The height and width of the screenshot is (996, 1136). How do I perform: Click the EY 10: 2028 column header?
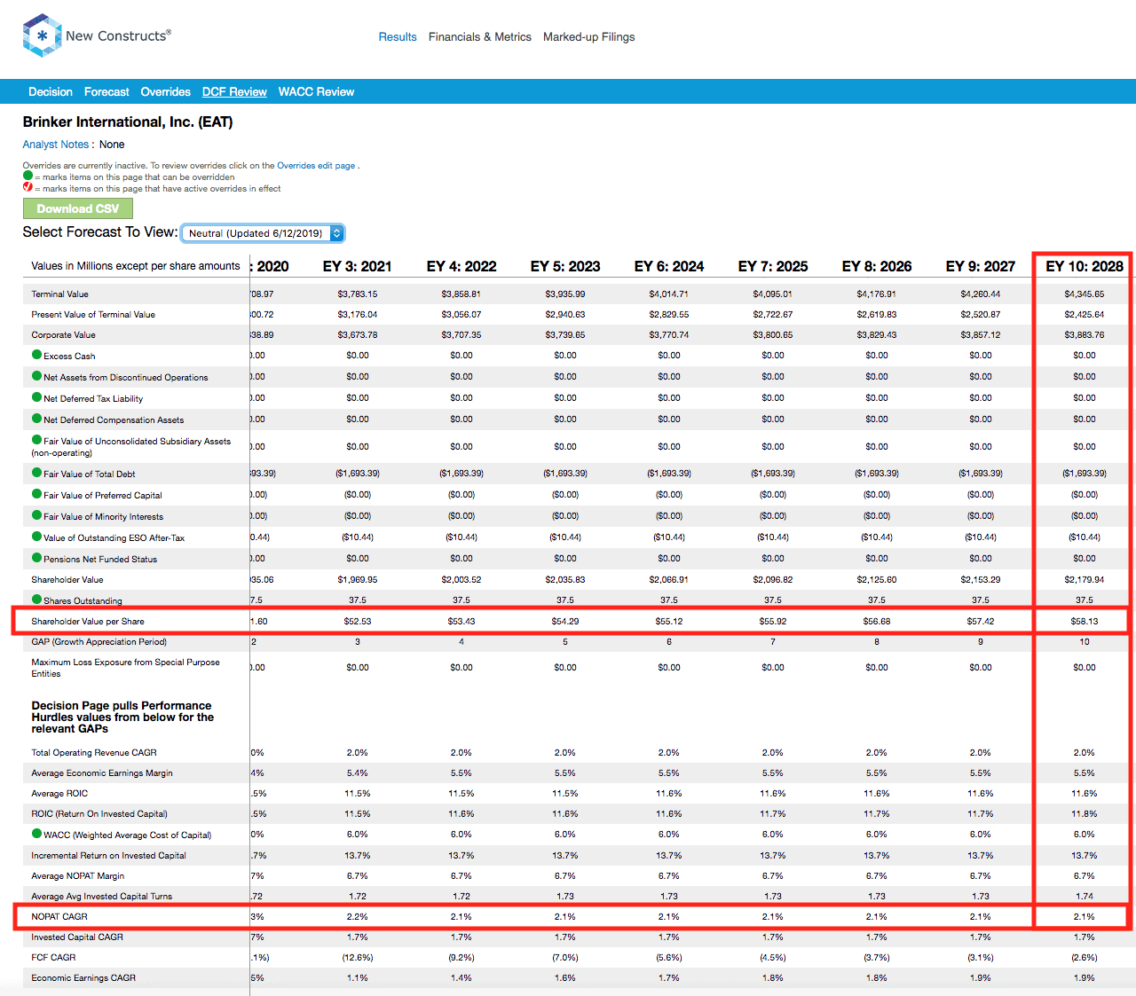coord(1085,266)
